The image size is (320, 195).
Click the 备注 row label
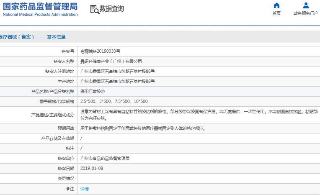click(x=70, y=149)
